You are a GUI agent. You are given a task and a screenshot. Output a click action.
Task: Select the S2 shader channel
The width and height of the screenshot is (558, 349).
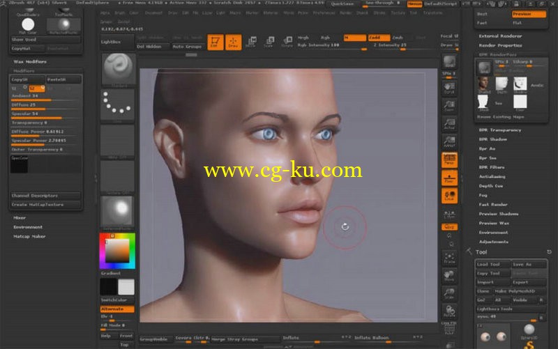click(x=37, y=88)
